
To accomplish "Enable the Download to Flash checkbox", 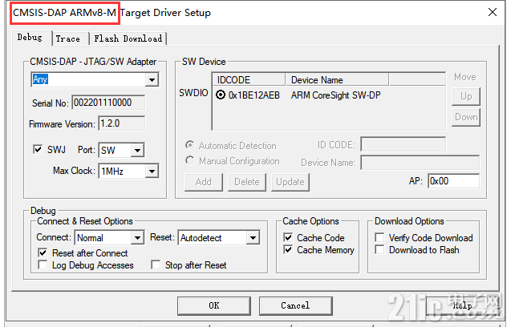I will (x=379, y=250).
